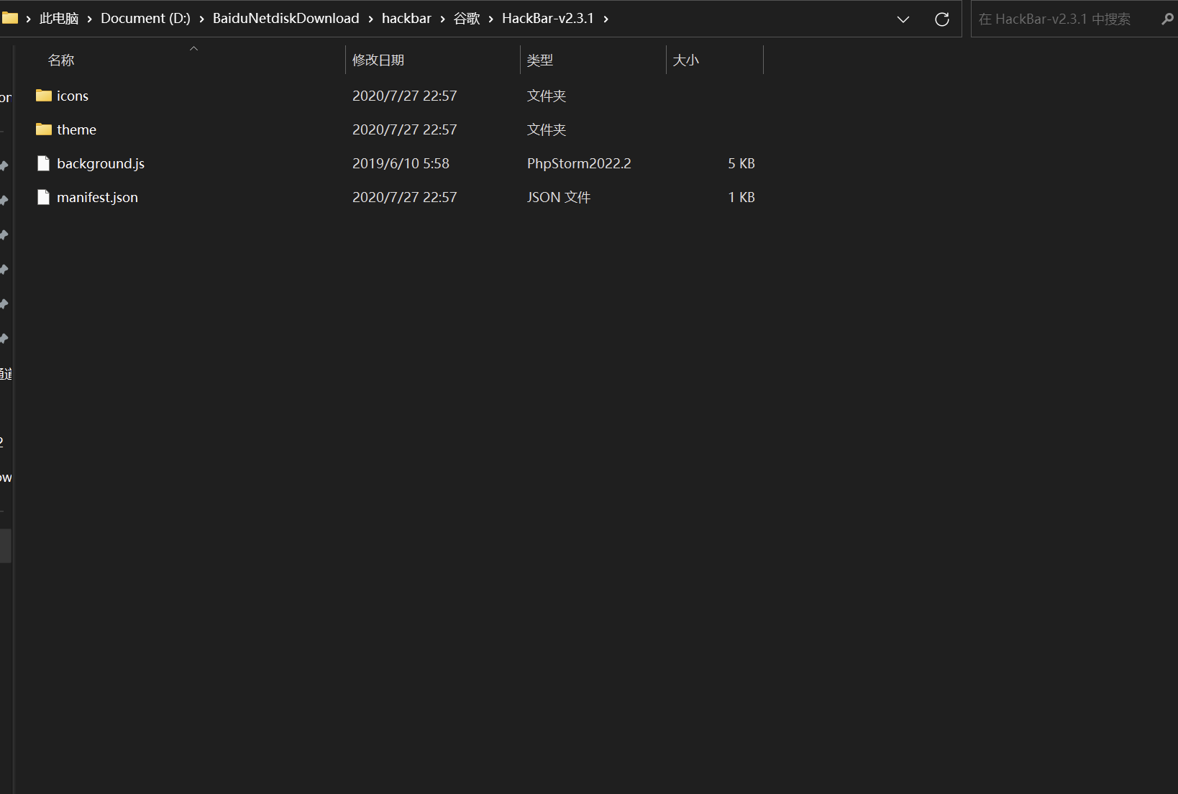Select the theme folder name
Viewport: 1178px width, 794px height.
(76, 129)
